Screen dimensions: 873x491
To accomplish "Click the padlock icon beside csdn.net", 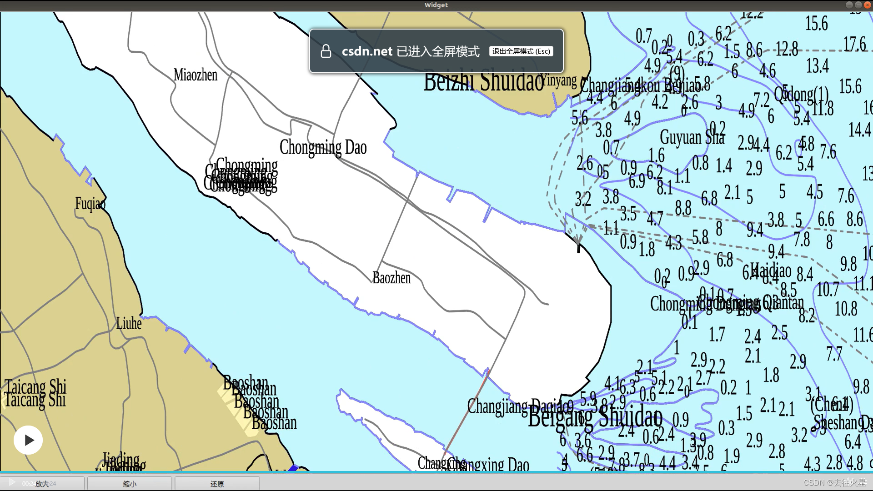I will coord(326,51).
